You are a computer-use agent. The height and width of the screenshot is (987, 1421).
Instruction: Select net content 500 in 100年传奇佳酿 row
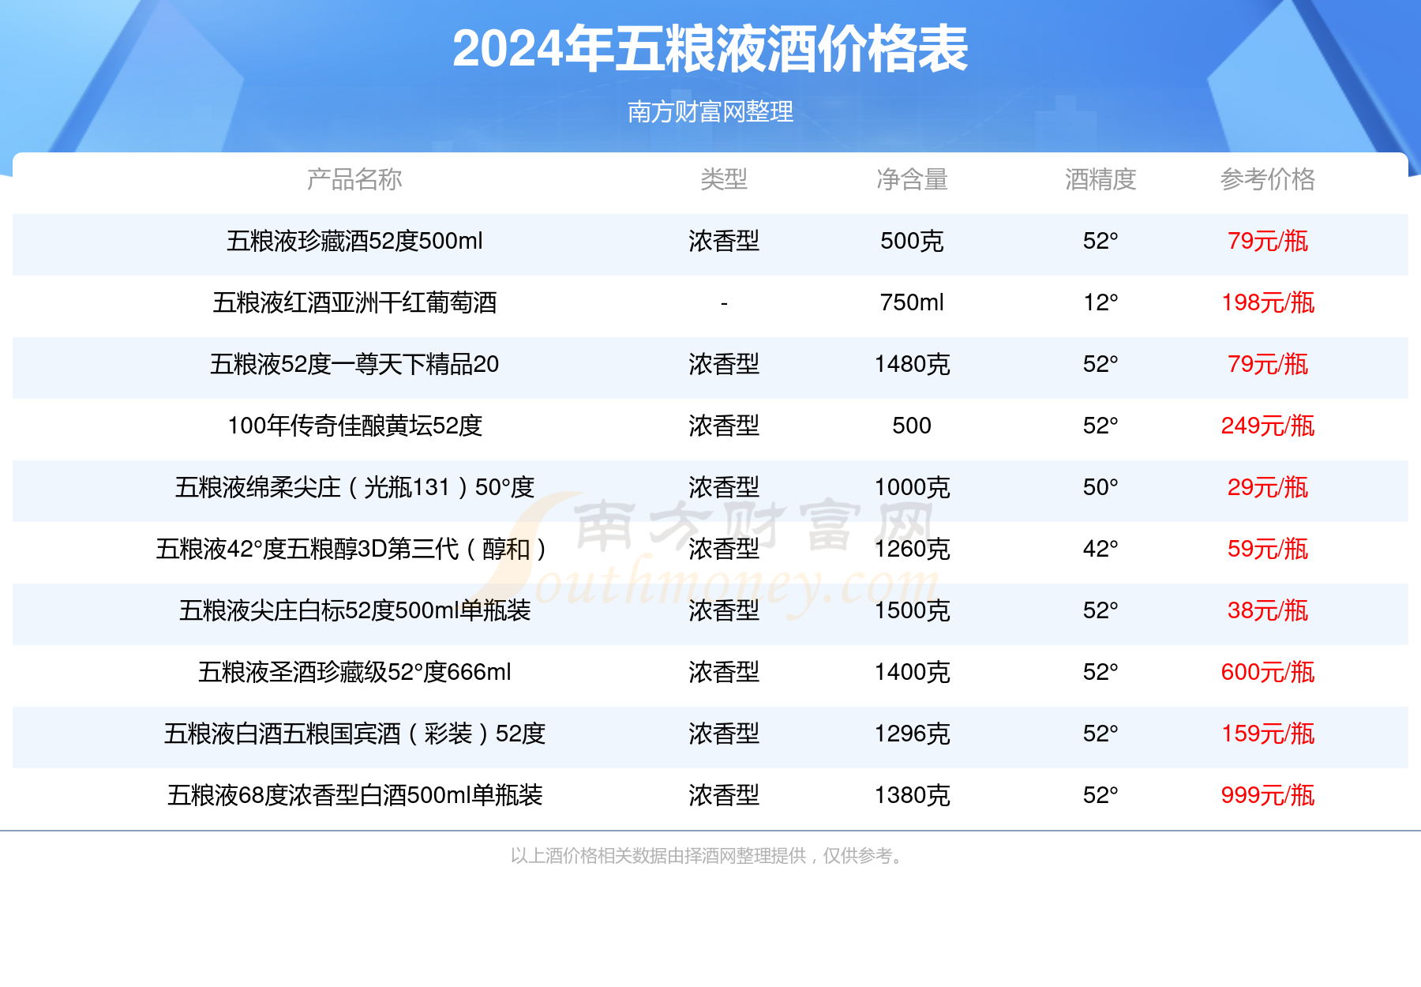[x=912, y=426]
